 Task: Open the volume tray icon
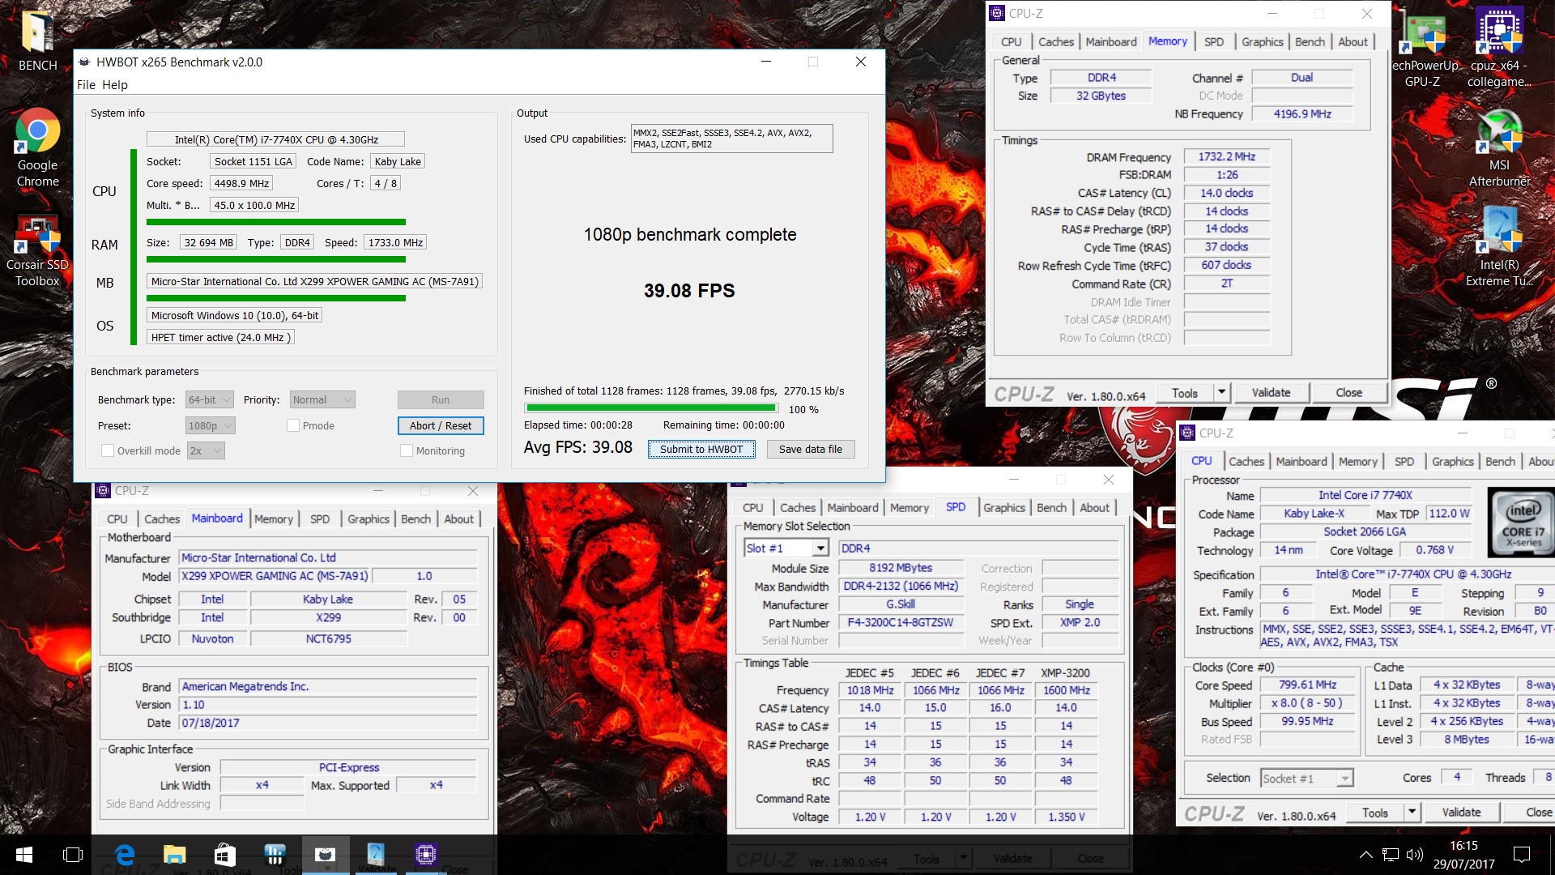1415,855
